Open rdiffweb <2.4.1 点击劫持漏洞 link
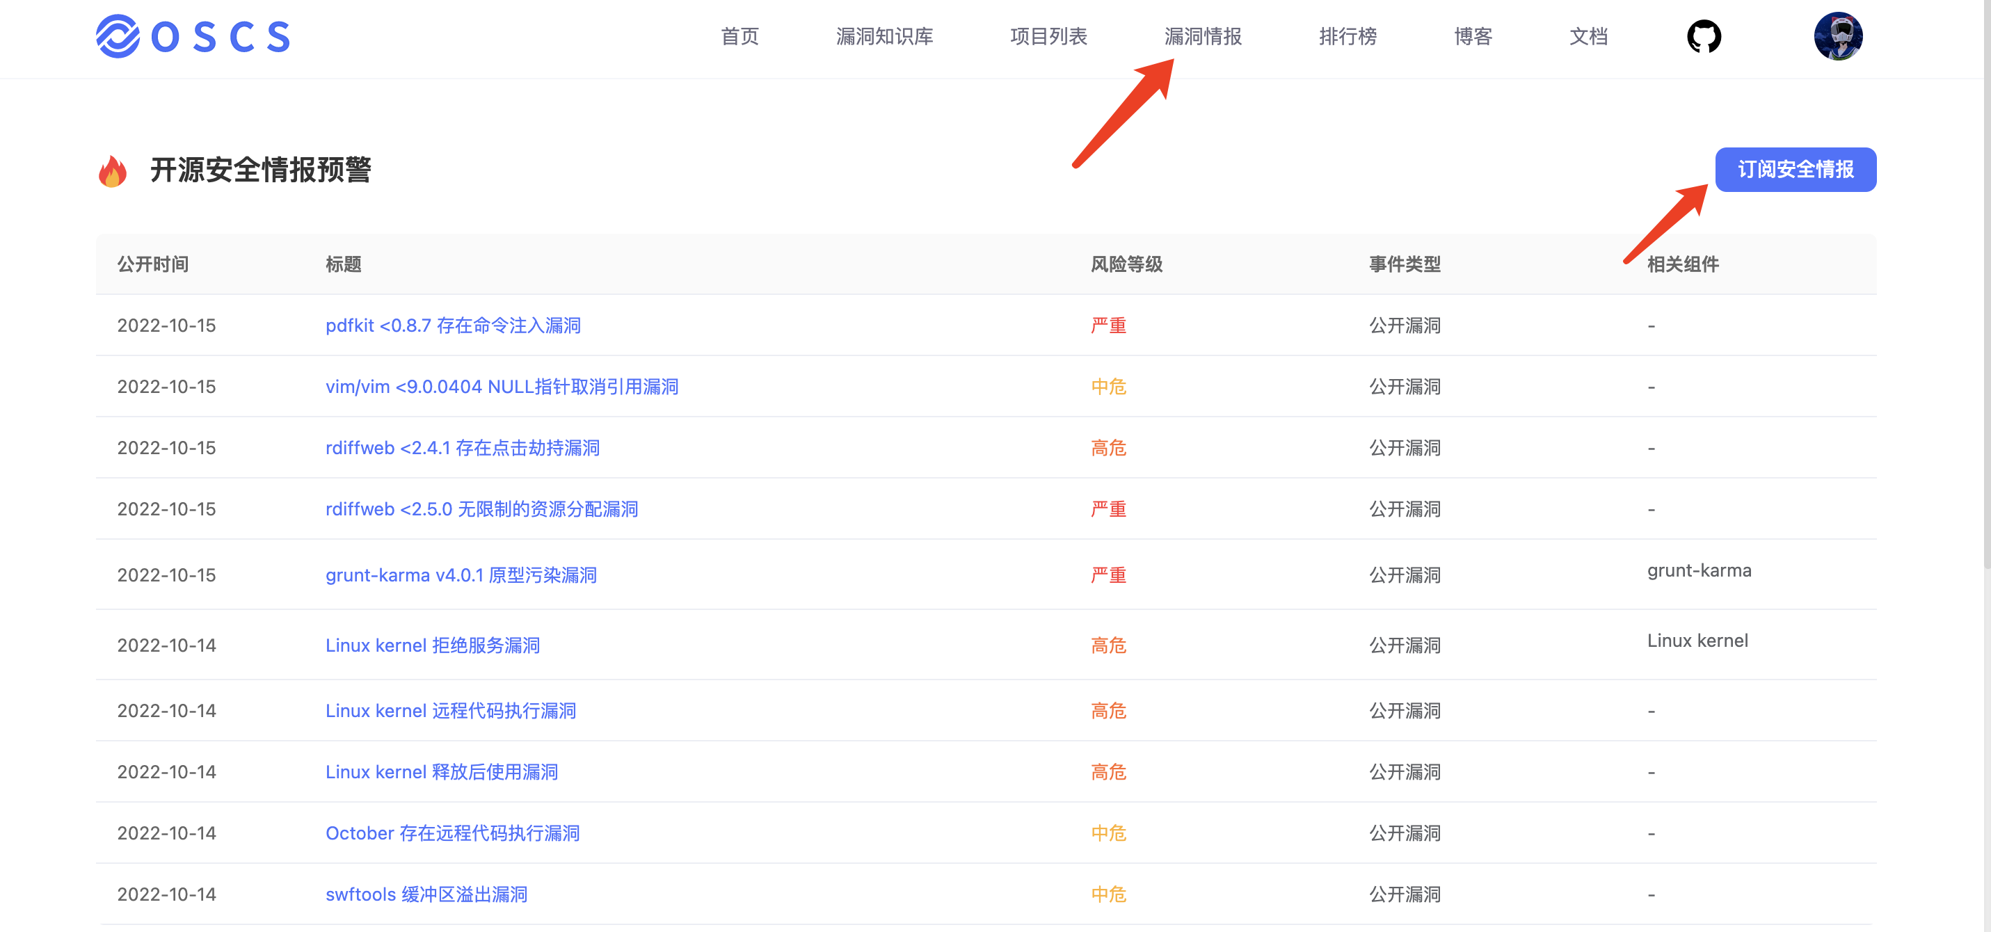 click(x=462, y=447)
